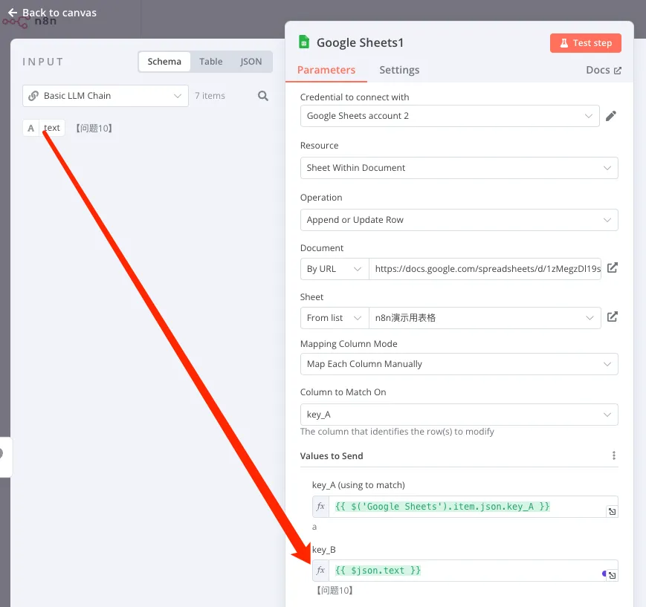The width and height of the screenshot is (646, 607).
Task: Open the Google Sheets account 2 credential dropdown
Action: (x=450, y=116)
